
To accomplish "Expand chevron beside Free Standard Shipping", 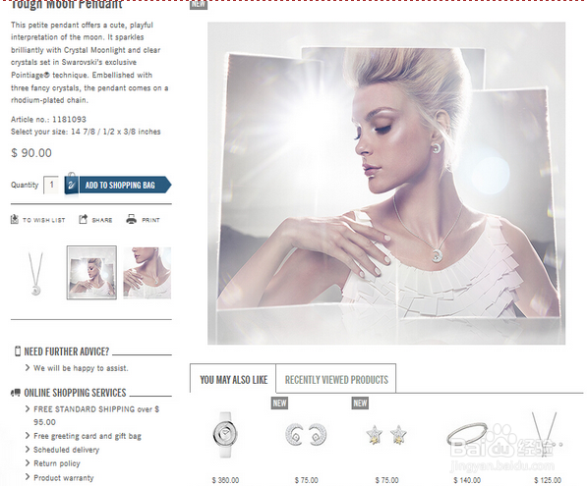I will pyautogui.click(x=28, y=409).
